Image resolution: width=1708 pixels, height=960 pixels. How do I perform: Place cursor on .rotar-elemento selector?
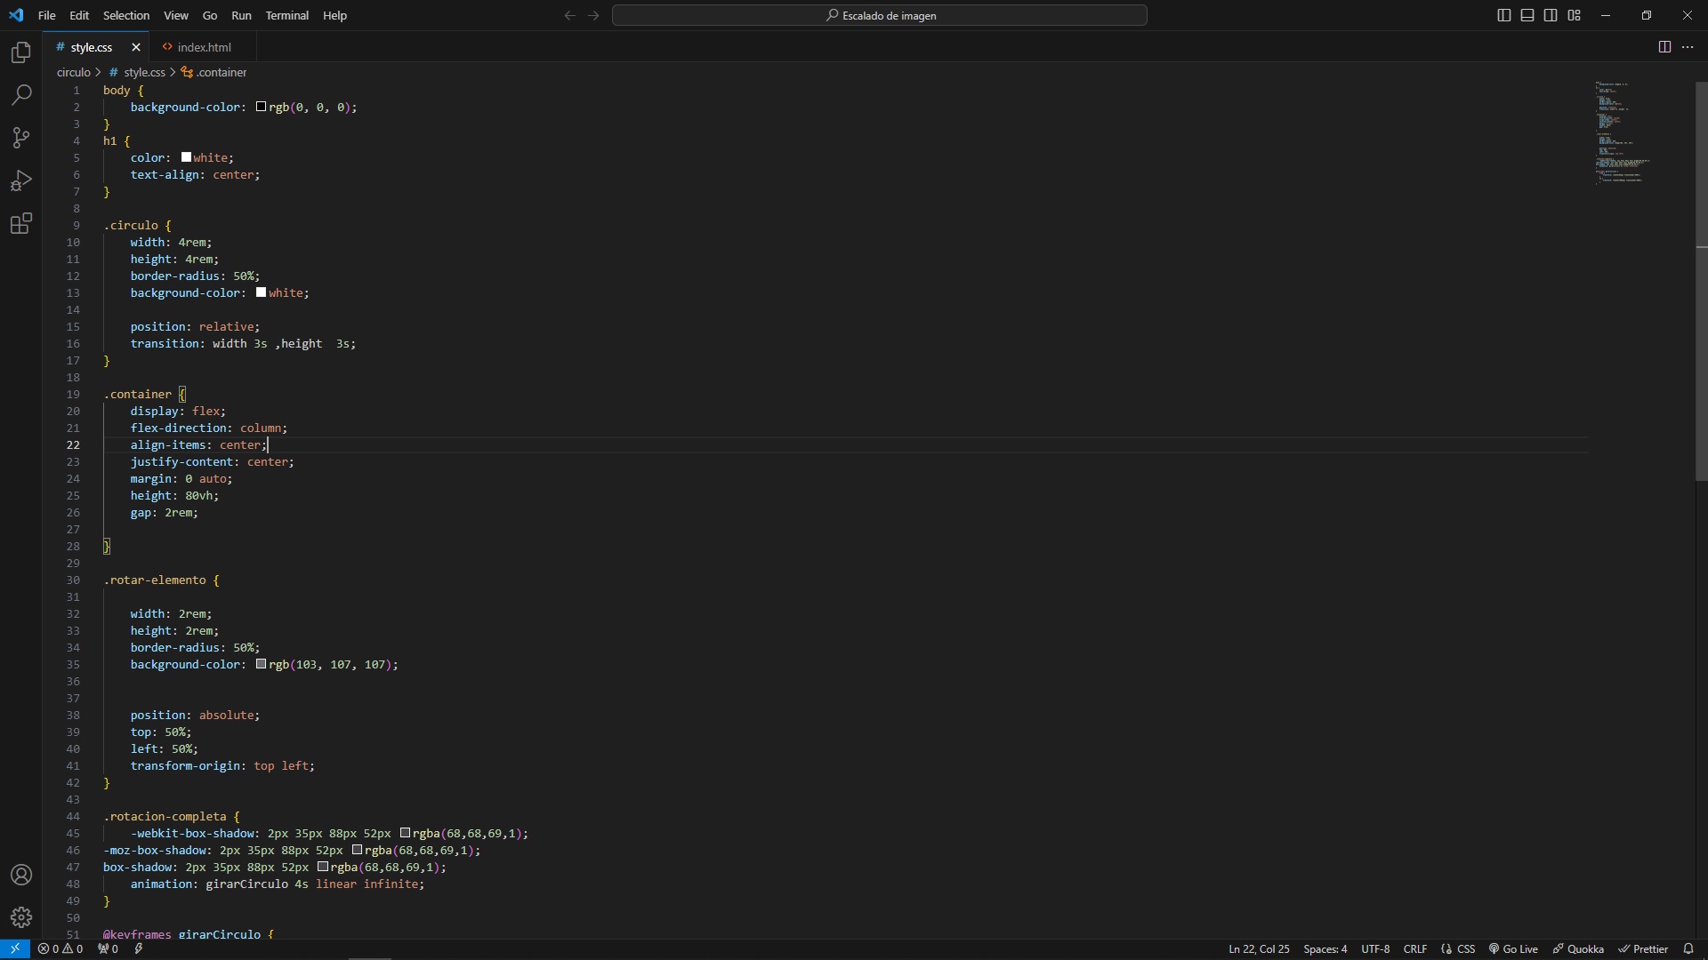pos(155,580)
